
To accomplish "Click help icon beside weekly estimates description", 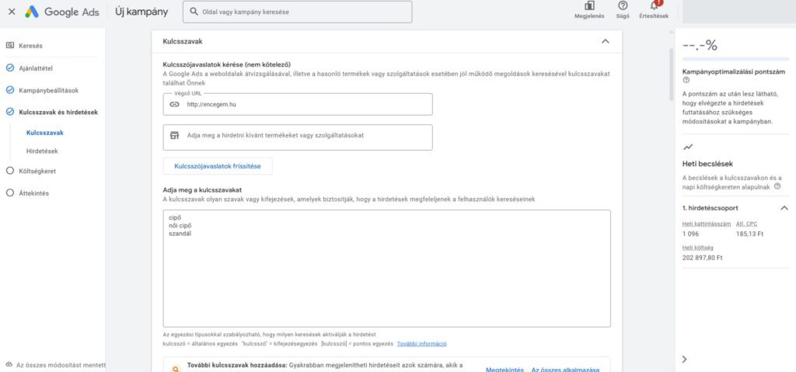I will (777, 187).
